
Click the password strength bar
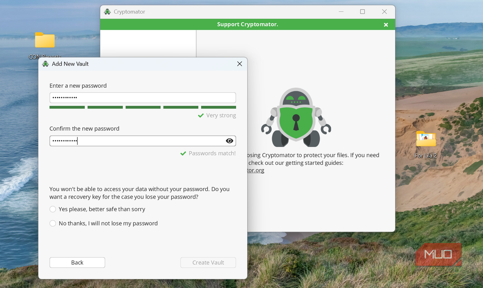point(143,107)
